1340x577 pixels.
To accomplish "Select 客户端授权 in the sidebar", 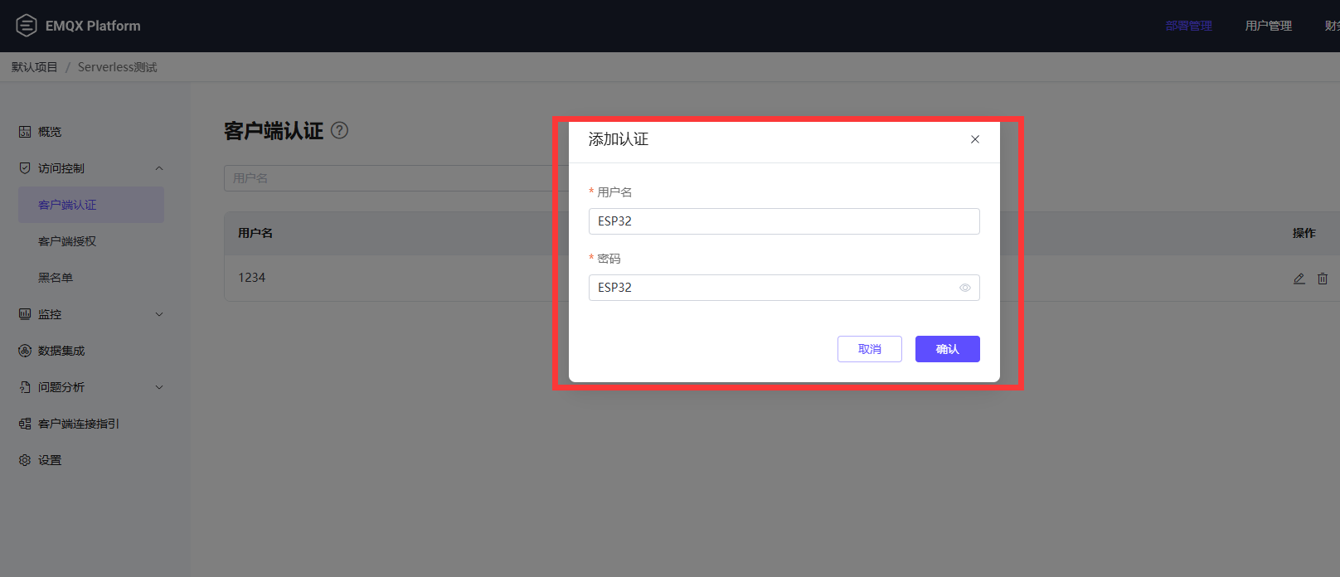I will 67,241.
